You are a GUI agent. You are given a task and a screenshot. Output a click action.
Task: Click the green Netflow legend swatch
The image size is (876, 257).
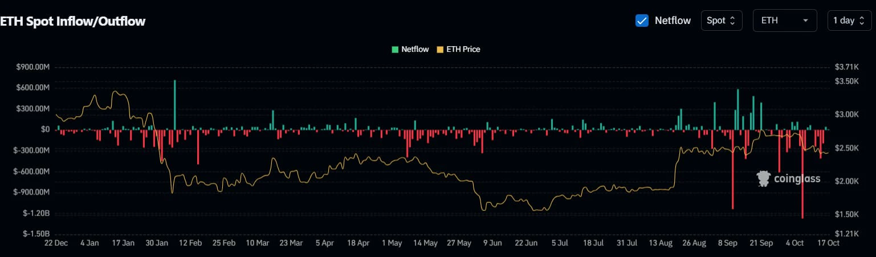pyautogui.click(x=395, y=50)
